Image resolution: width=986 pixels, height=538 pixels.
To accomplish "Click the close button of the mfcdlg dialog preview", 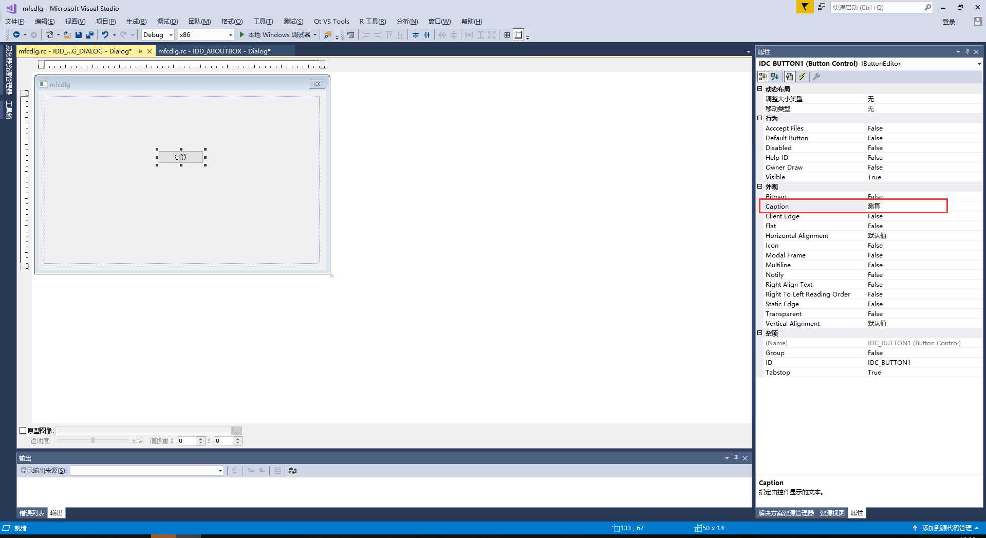I will (317, 84).
